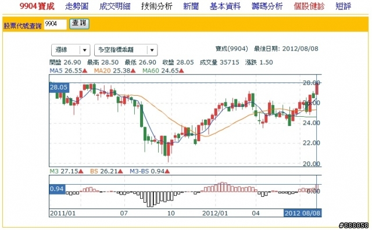Open the 走勢圖 tab
The width and height of the screenshot is (372, 230).
click(77, 6)
